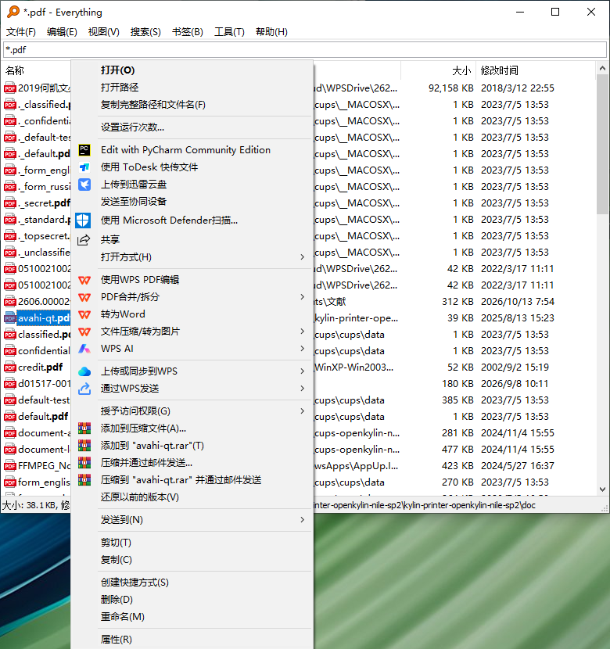Click the PDF icon of default.pdf

(x=10, y=417)
